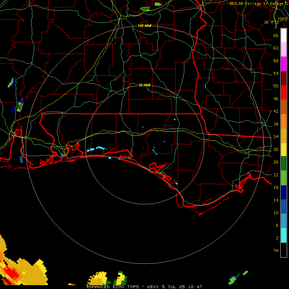Click the magenta legend swatch
289x289 pixels.
284,64
